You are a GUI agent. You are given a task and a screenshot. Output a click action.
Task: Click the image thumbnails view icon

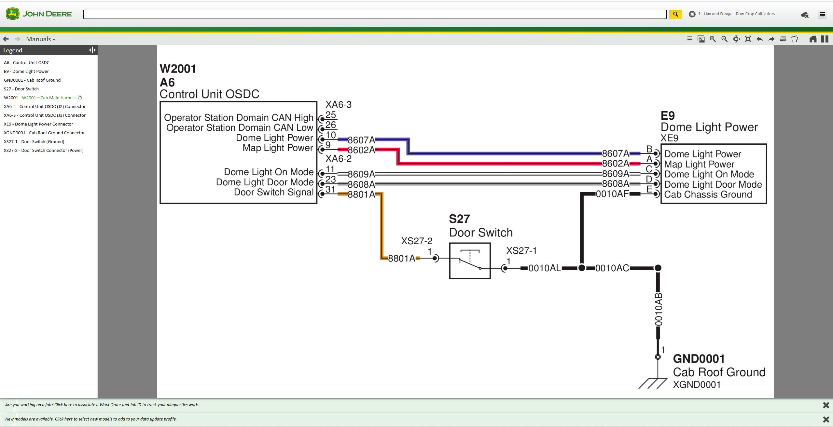pyautogui.click(x=701, y=39)
